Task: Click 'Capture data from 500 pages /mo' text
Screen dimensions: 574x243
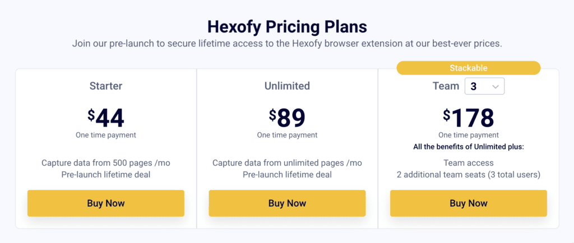Action: pyautogui.click(x=106, y=163)
